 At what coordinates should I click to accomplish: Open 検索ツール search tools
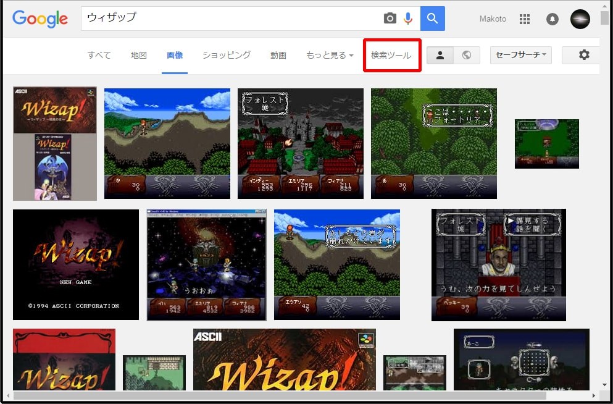pyautogui.click(x=391, y=55)
